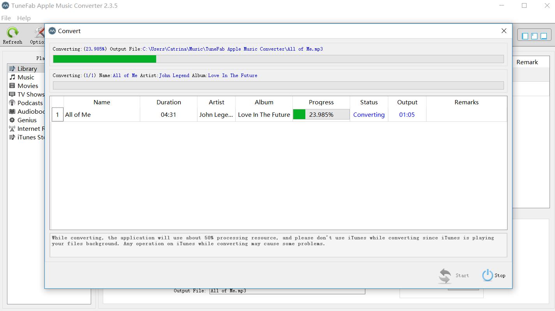The height and width of the screenshot is (311, 555).
Task: Click the second layout view icon
Action: coord(534,36)
